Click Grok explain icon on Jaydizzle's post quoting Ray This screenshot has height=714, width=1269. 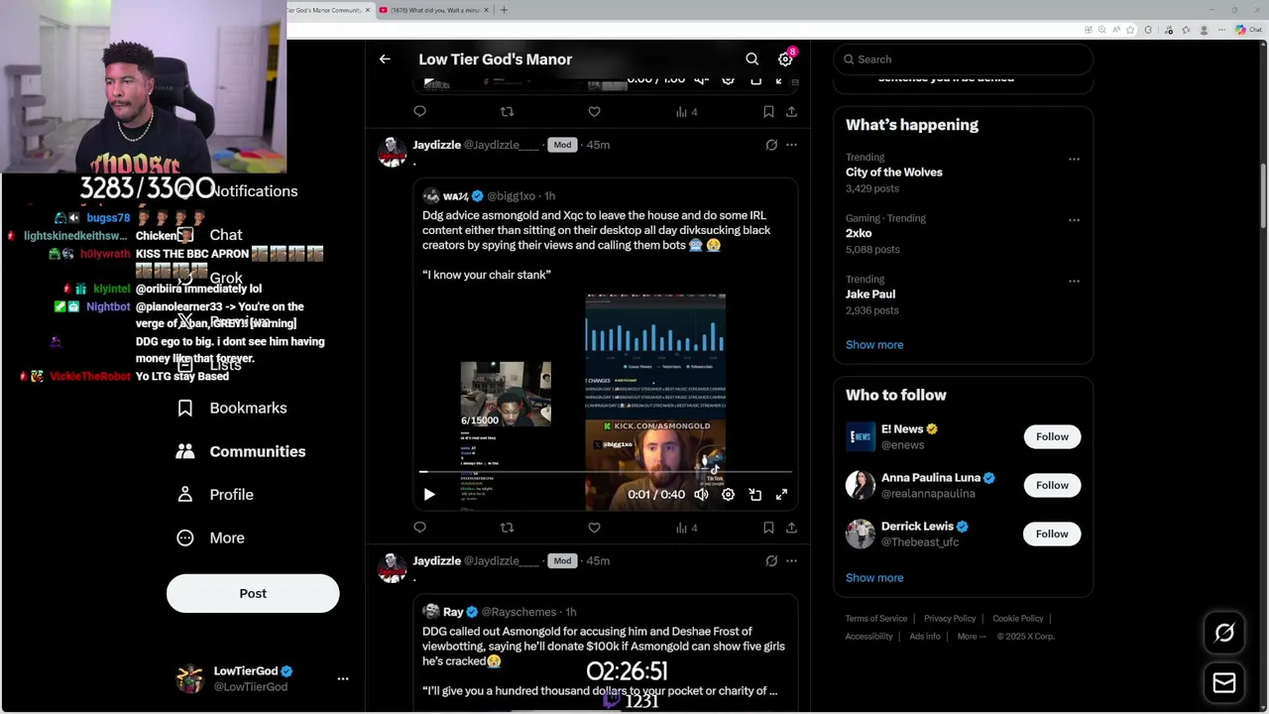point(771,561)
